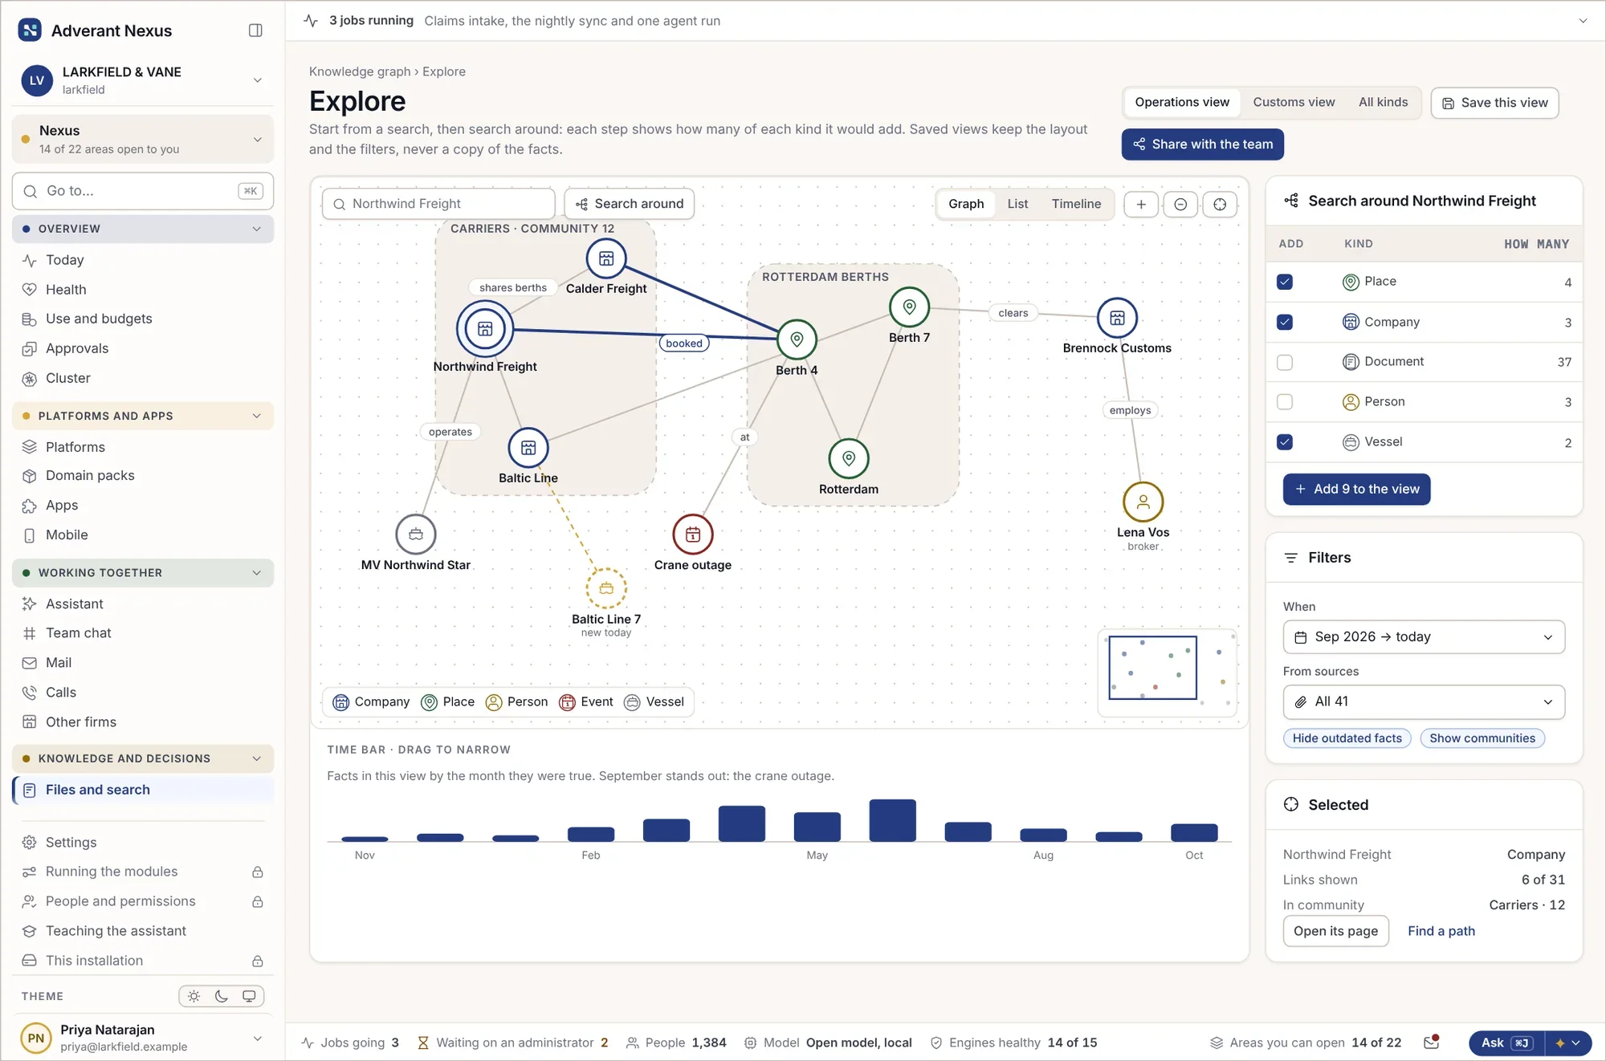Switch to dark theme moon icon
The height and width of the screenshot is (1061, 1606).
tap(222, 996)
